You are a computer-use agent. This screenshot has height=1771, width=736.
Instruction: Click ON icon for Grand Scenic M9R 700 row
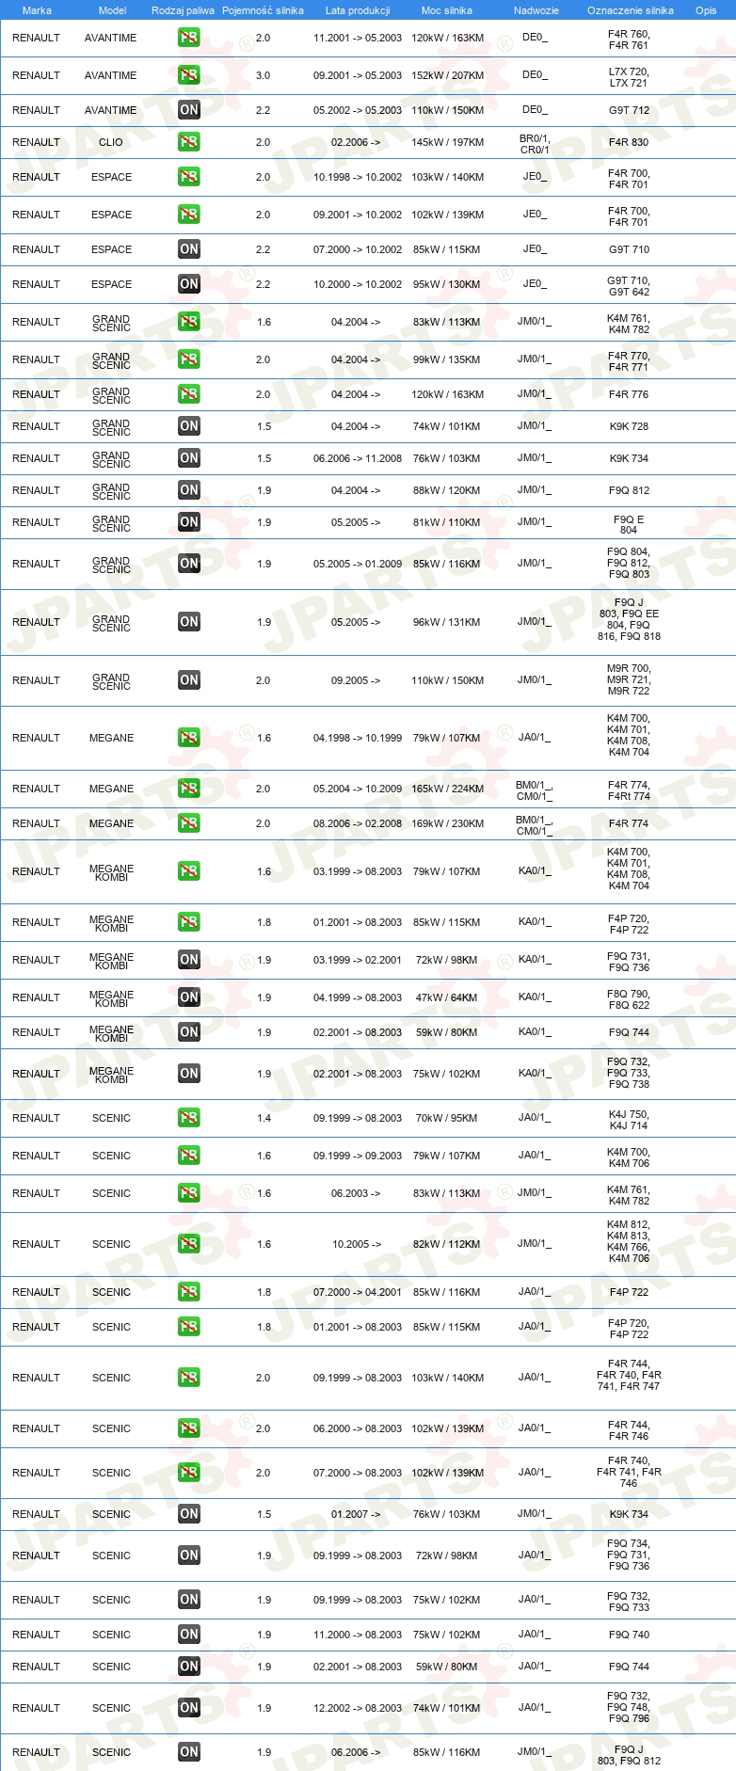[x=189, y=680]
